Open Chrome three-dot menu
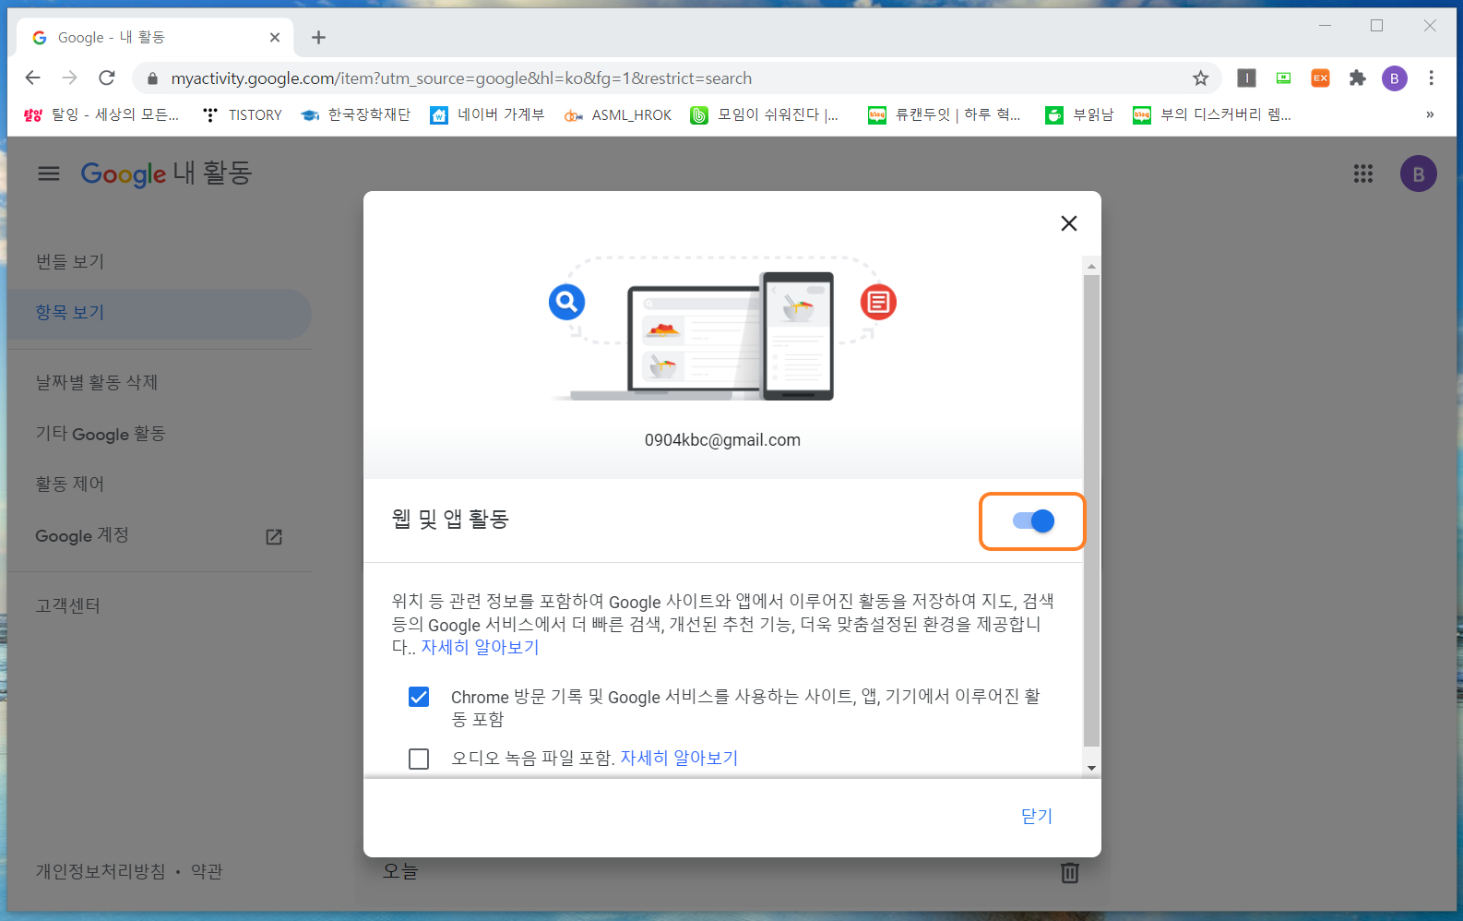Viewport: 1463px width, 921px height. tap(1432, 78)
